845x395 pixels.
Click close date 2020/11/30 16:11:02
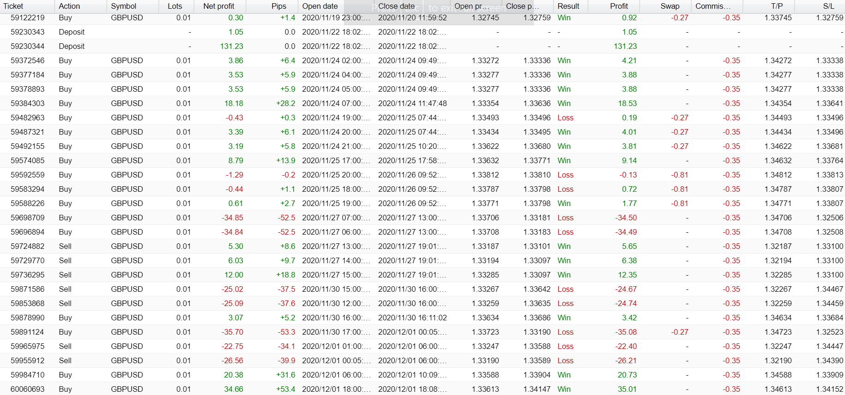click(x=413, y=318)
